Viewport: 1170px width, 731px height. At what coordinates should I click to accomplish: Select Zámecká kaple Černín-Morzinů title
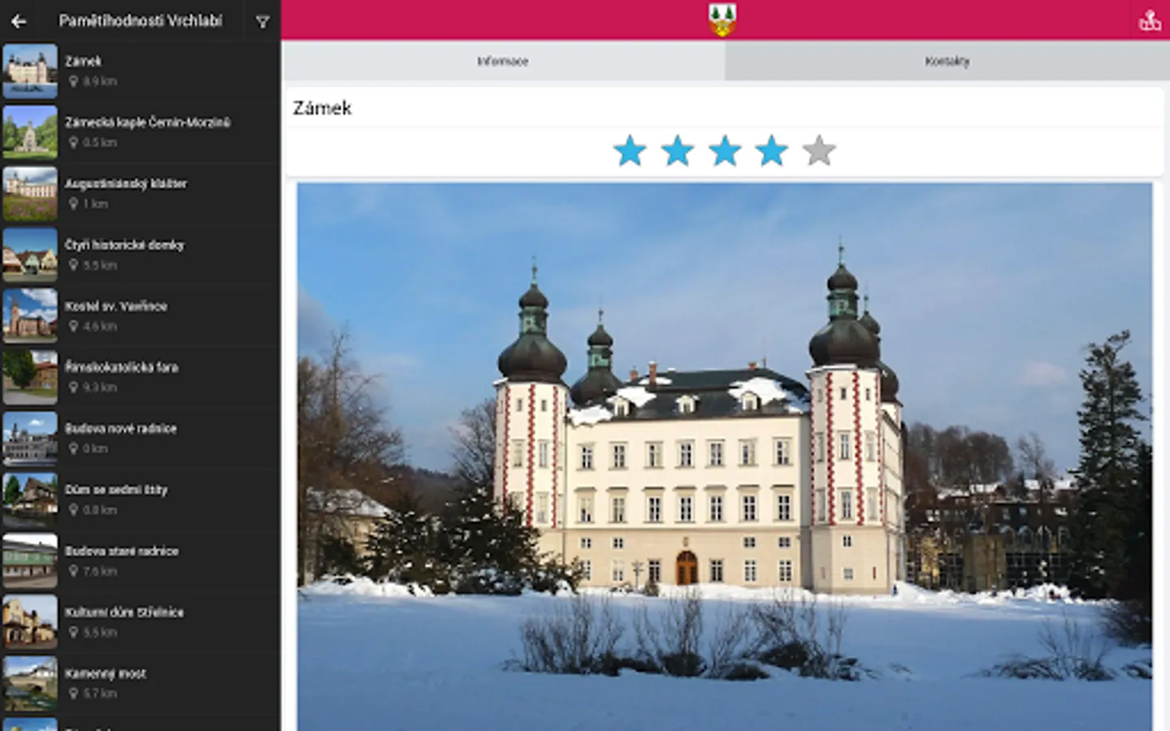click(x=148, y=123)
